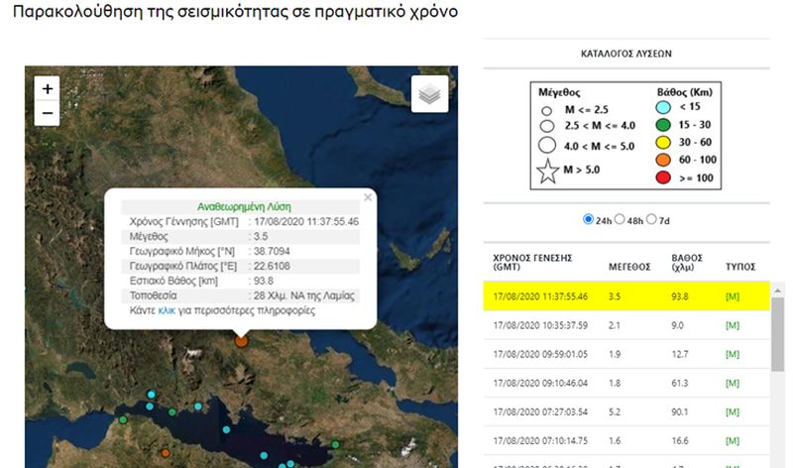The width and height of the screenshot is (793, 468).
Task: Open the map layers control
Action: pos(429,94)
